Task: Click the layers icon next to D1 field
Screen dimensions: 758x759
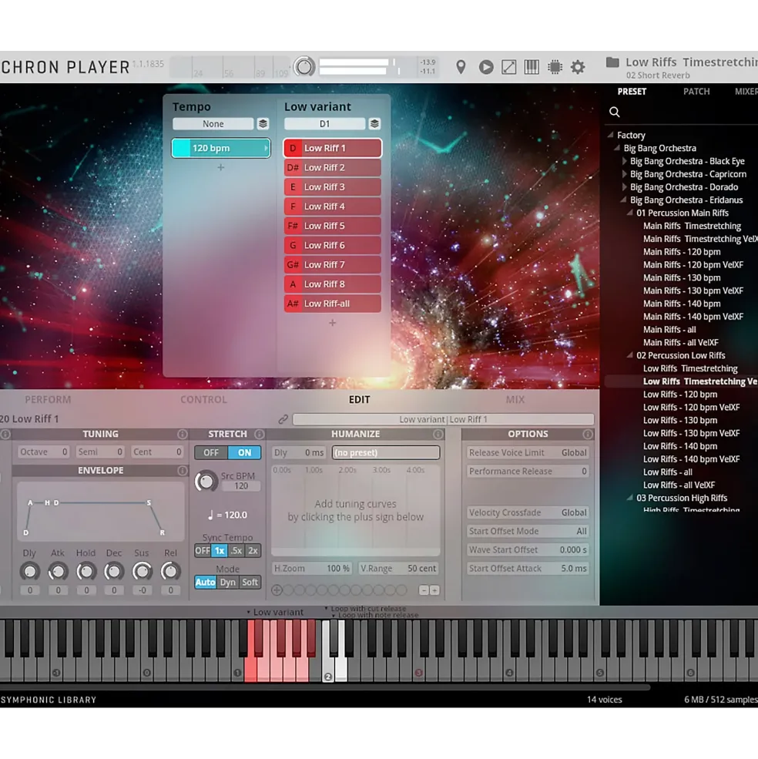Action: point(374,124)
